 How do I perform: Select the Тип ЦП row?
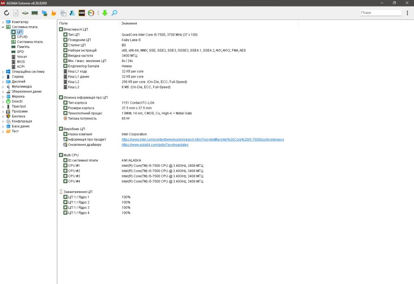pyautogui.click(x=177, y=35)
